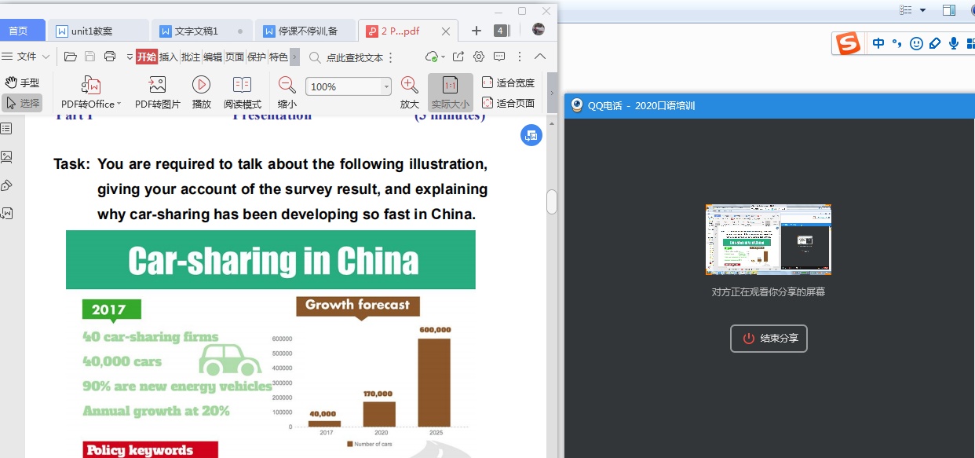Click the PDF转Office convert icon
The width and height of the screenshot is (975, 458).
point(91,85)
